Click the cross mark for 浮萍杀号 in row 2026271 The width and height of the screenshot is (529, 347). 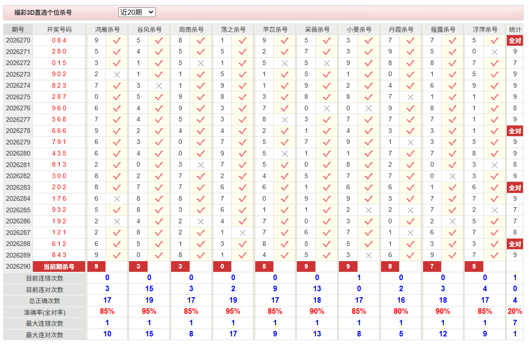click(x=495, y=52)
